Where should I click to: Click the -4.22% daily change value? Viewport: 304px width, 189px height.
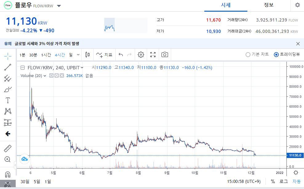29,31
